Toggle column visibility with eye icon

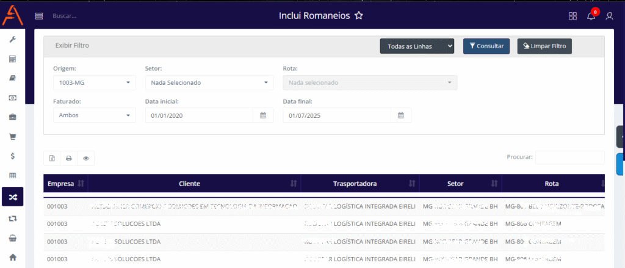(x=86, y=159)
